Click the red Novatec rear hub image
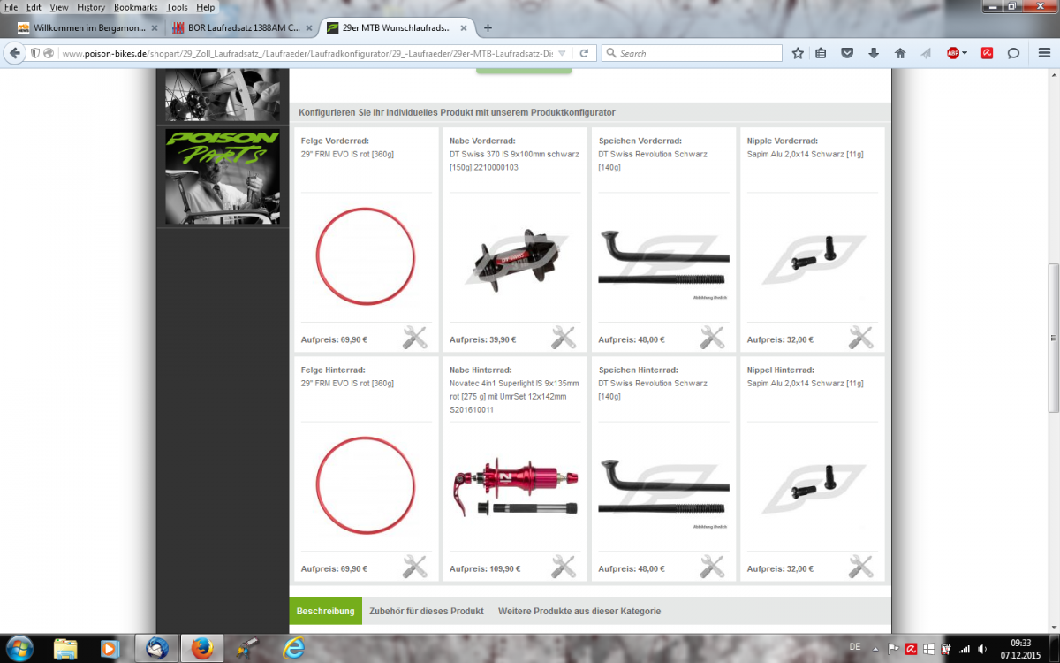Viewport: 1060px width, 663px height. click(515, 484)
